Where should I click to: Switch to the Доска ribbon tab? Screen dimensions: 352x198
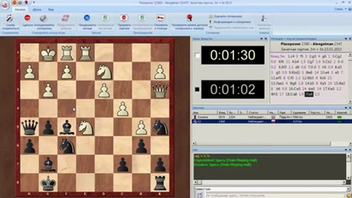pyautogui.click(x=37, y=10)
